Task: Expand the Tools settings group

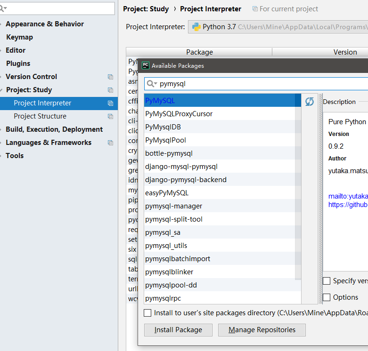Action: [x=1, y=156]
